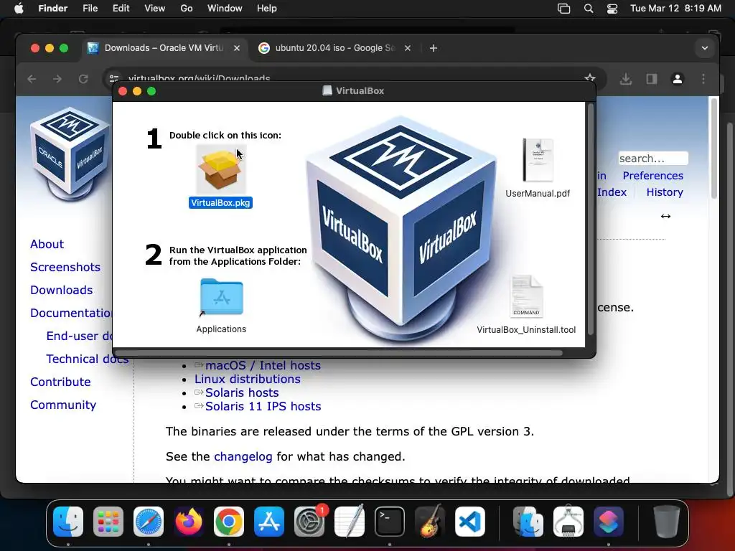The image size is (735, 551).
Task: Open Spotlight search in menu bar
Action: [589, 9]
